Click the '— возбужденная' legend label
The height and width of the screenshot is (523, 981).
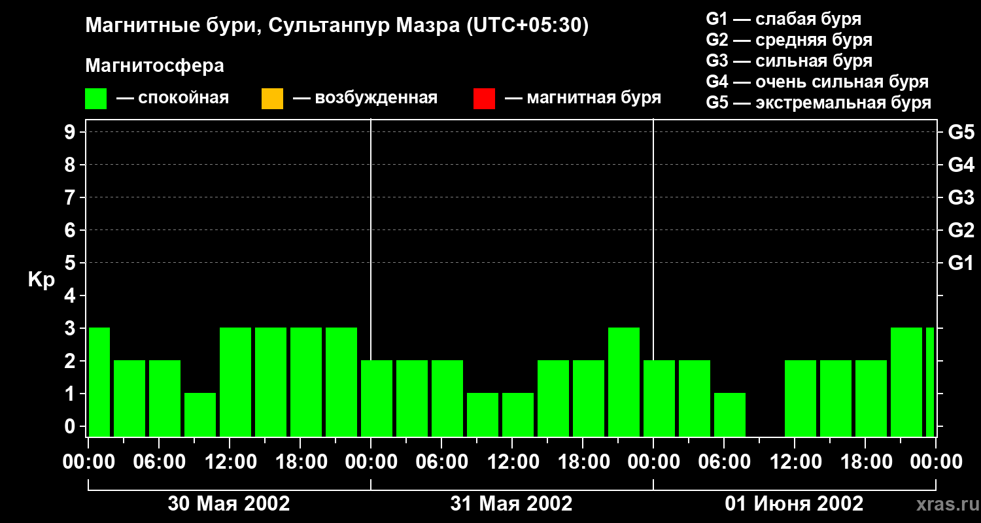365,98
